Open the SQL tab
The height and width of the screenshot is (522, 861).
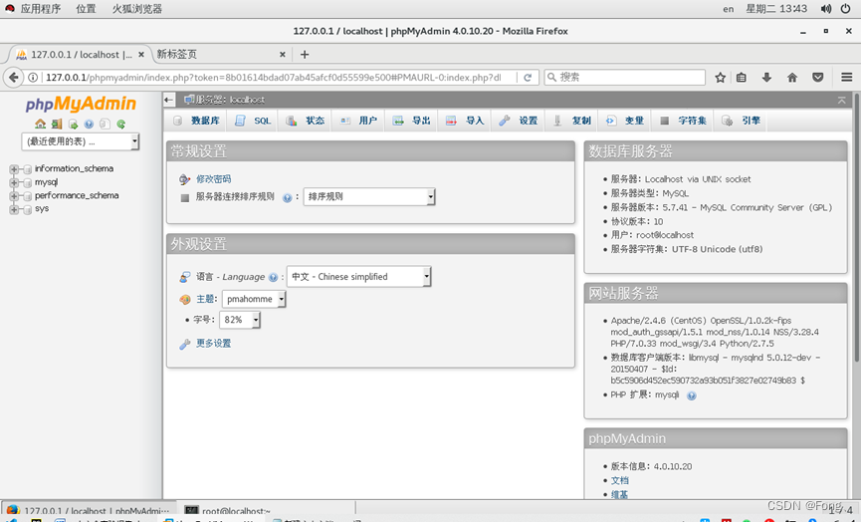253,121
